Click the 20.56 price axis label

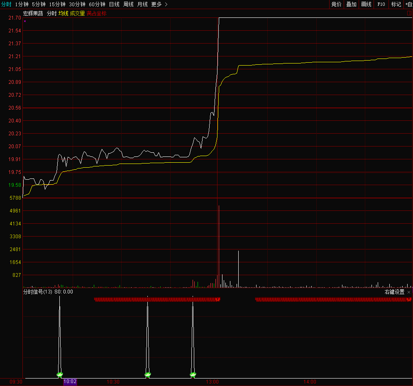[15, 107]
